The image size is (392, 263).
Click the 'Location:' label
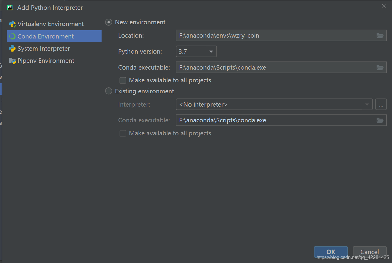(131, 36)
